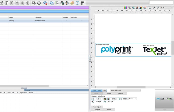Screen dimensions: 174x112
Task: Click the job list horizontal scrollbar thumb
Action: 24,86
